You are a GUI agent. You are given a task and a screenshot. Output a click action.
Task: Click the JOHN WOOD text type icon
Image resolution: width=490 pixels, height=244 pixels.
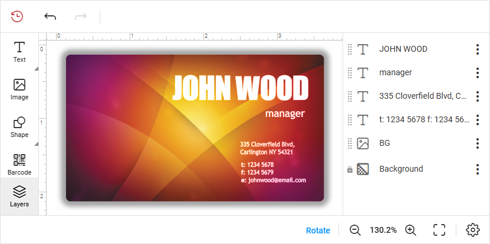click(363, 49)
